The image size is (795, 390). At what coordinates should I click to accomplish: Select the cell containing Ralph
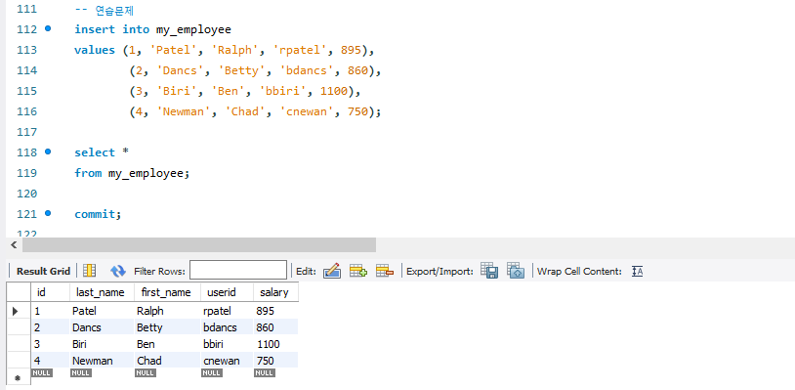coord(167,311)
